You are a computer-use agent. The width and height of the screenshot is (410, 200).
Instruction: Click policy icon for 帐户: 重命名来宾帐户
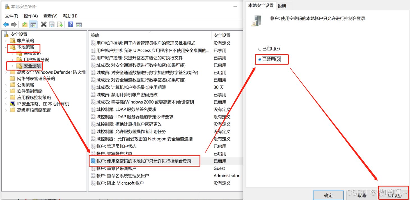93,168
